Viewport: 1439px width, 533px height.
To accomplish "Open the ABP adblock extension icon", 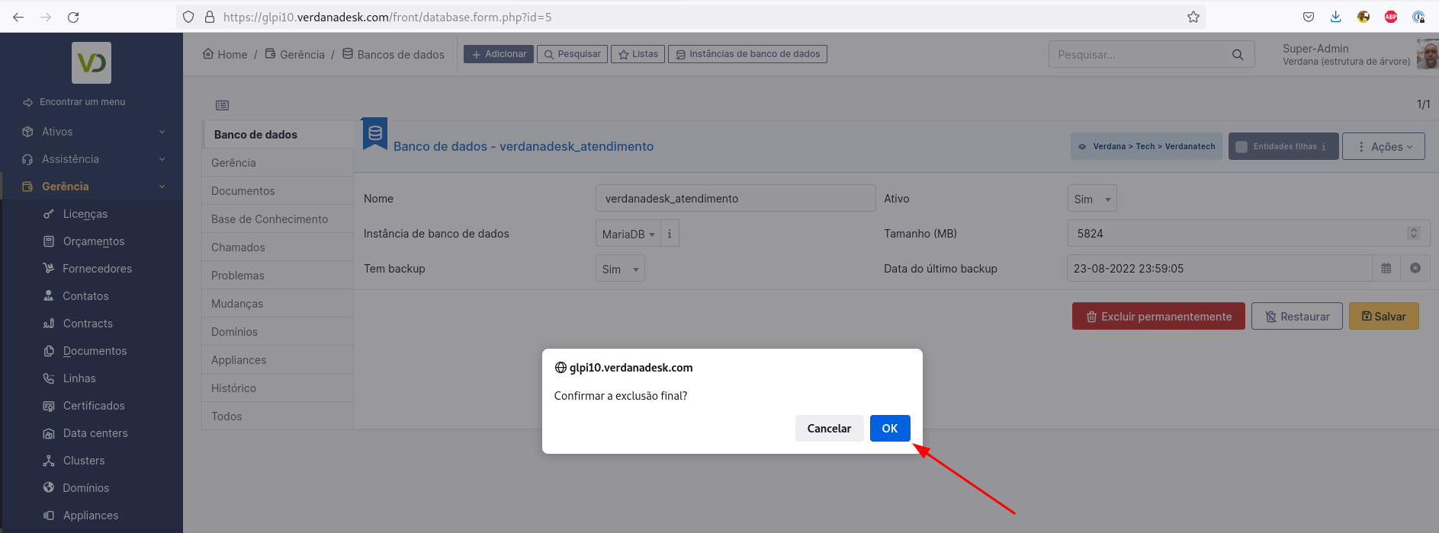I will [x=1391, y=17].
